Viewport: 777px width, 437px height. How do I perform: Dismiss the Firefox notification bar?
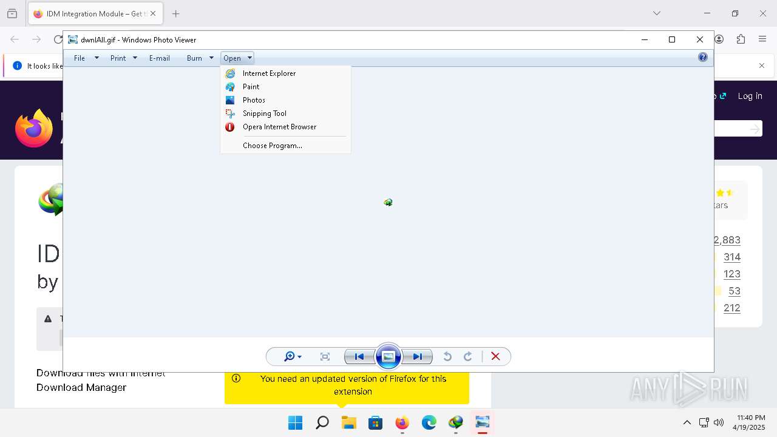click(762, 66)
